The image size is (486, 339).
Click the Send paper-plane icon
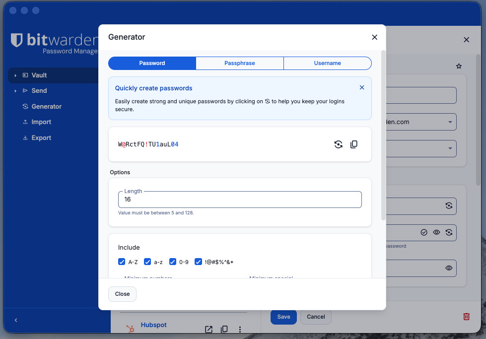point(25,91)
